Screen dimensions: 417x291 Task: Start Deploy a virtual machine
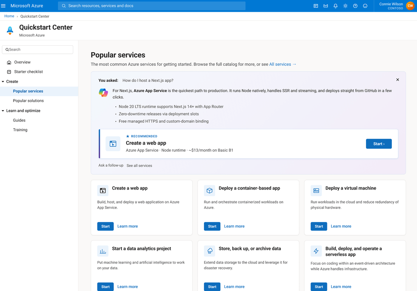(319, 226)
